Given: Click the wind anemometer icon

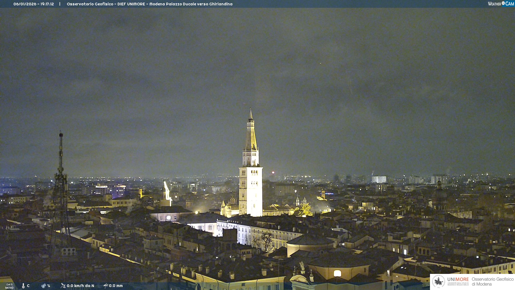Looking at the screenshot, I should click(x=63, y=286).
